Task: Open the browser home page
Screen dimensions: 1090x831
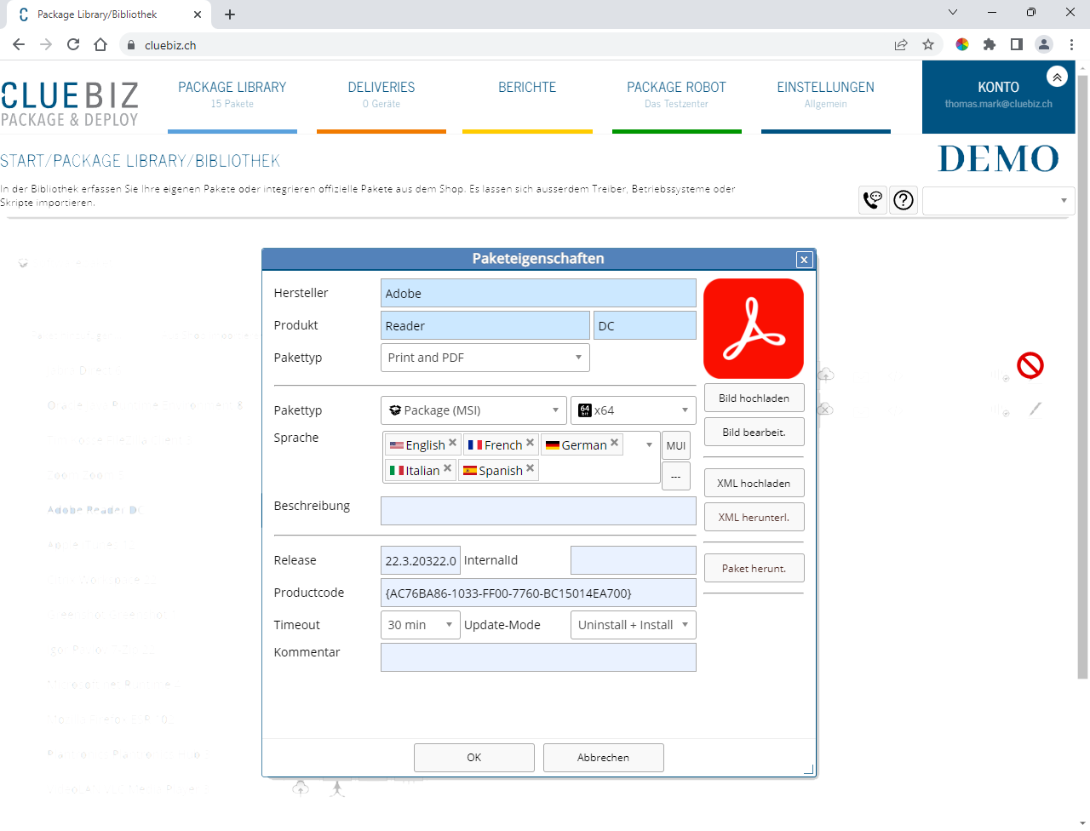Action: tap(100, 44)
